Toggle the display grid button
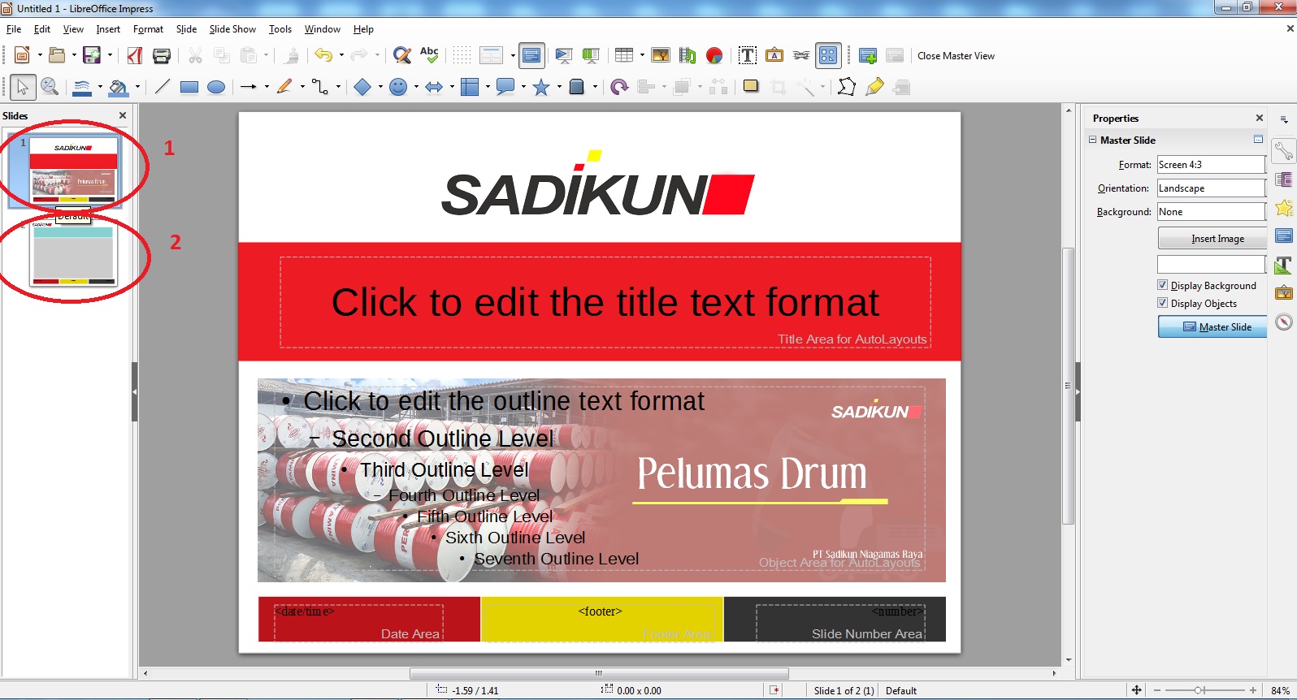The width and height of the screenshot is (1297, 700). [462, 55]
